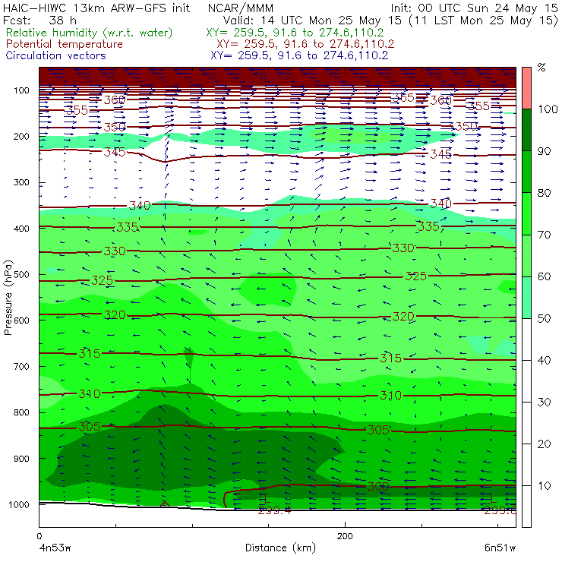Click the 80–90 green colorbar segment
This screenshot has width=562, height=562.
point(526,172)
